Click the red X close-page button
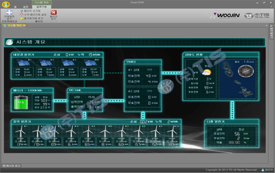This screenshot has height=173, width=275. pos(53,12)
